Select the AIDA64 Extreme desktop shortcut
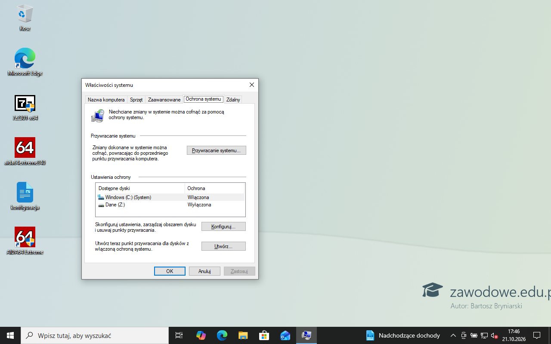Screen dimensions: 551x344 25,241
